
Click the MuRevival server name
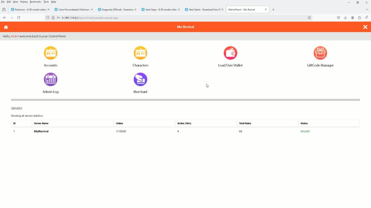[41, 132]
